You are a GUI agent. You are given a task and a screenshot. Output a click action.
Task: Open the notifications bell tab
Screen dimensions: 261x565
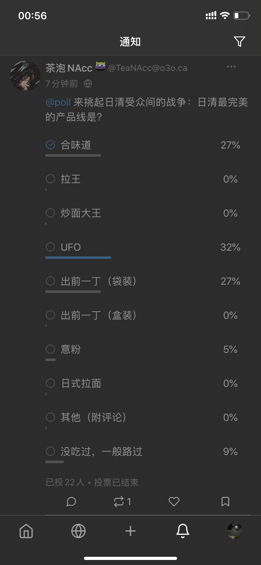pyautogui.click(x=183, y=531)
